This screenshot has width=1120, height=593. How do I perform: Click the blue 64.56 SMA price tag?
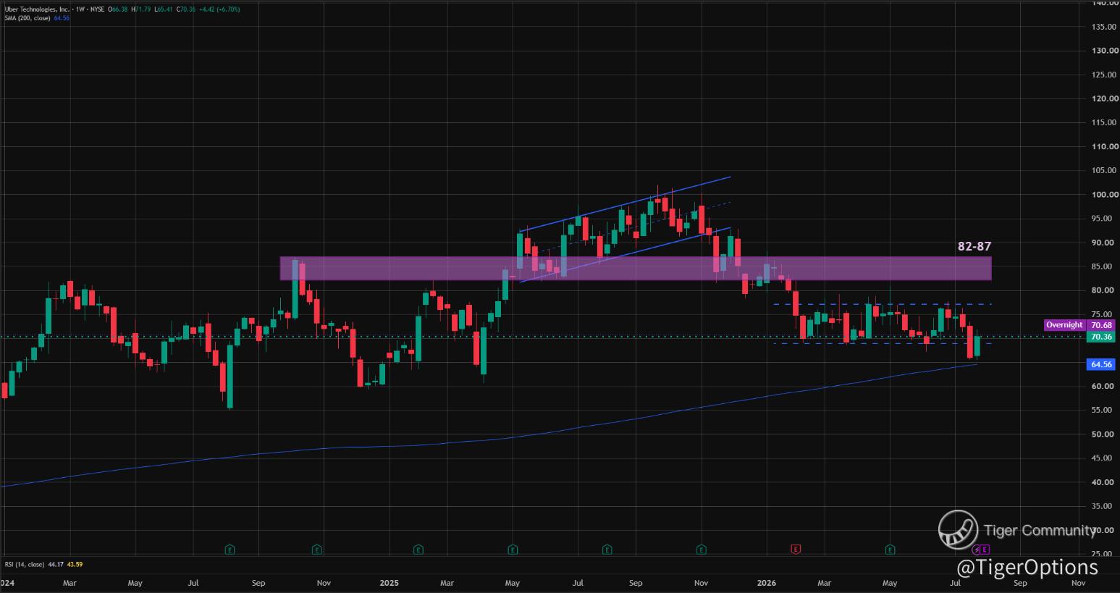1100,364
